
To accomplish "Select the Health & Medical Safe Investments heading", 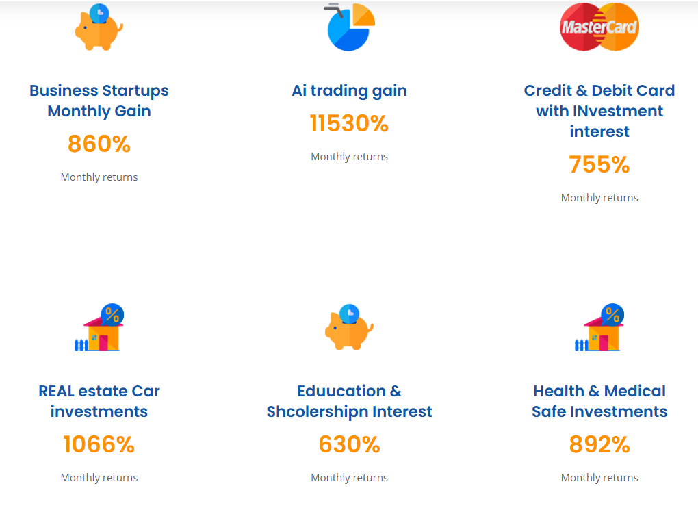I will click(599, 401).
